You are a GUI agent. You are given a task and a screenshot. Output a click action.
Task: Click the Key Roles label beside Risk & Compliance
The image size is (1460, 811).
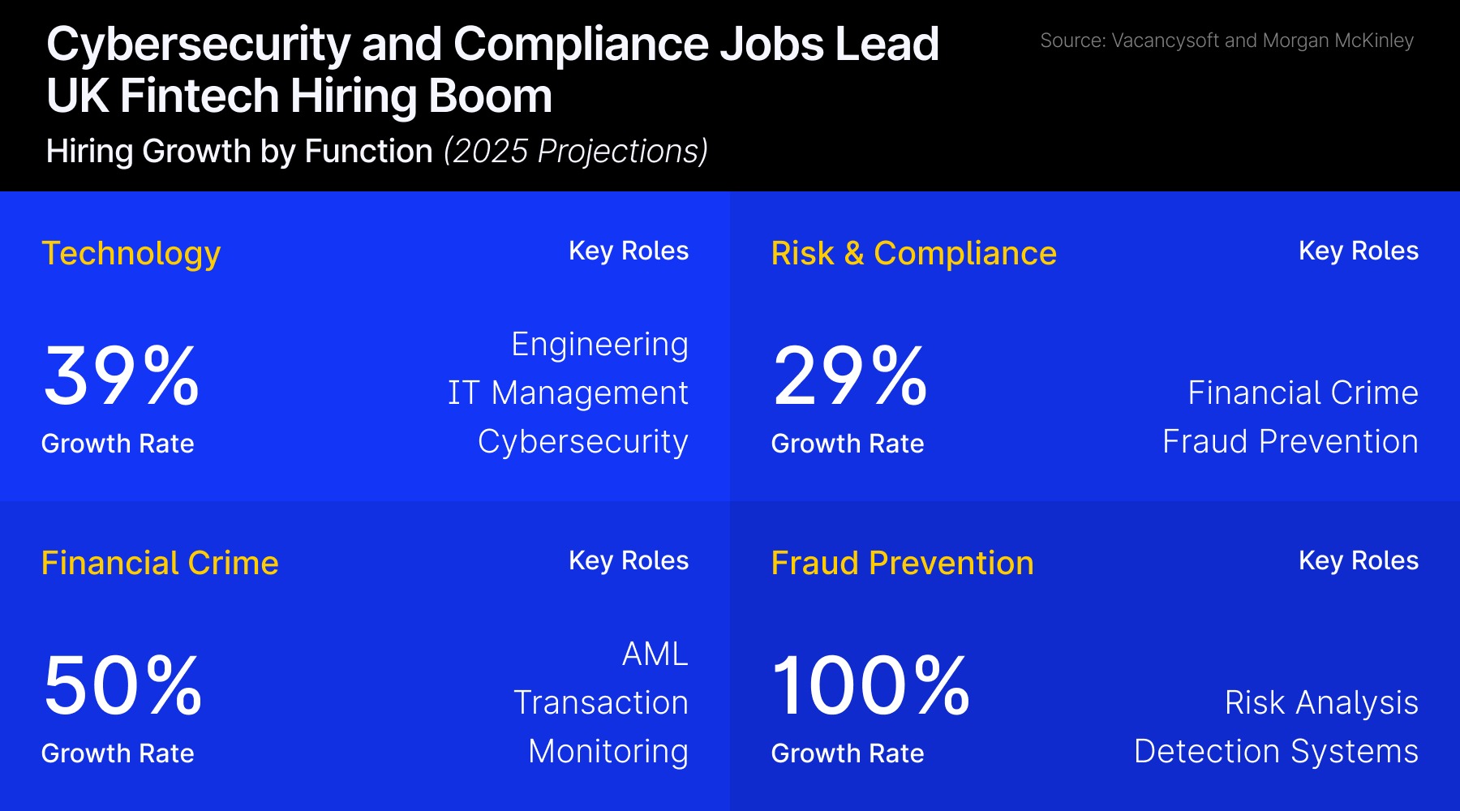(x=1358, y=251)
